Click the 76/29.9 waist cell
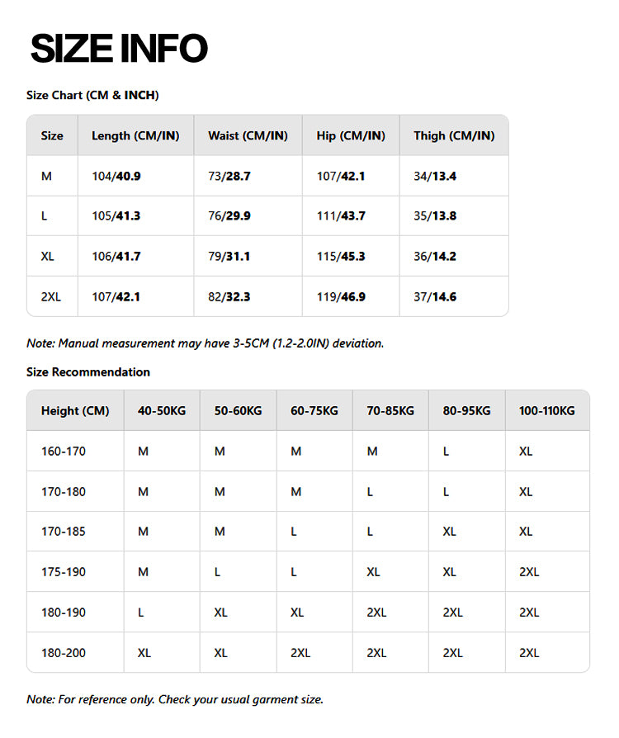The image size is (619, 738). (229, 216)
